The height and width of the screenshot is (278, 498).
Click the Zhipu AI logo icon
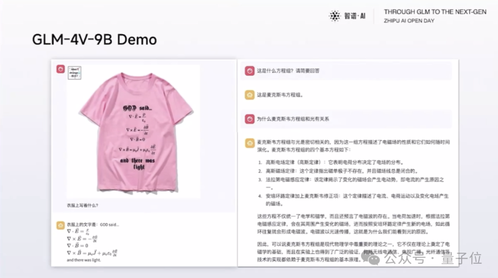point(334,16)
